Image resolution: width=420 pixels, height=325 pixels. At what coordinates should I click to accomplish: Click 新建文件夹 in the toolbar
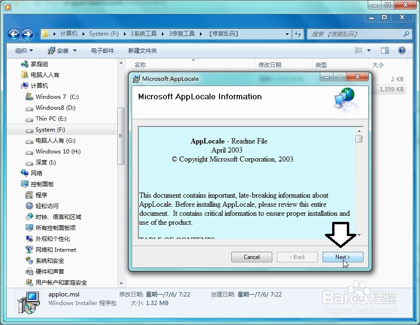tap(142, 50)
